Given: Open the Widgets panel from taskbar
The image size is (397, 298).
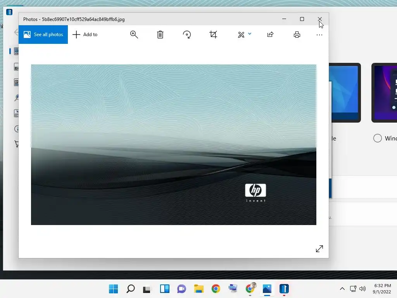Looking at the screenshot, I should coord(164,289).
